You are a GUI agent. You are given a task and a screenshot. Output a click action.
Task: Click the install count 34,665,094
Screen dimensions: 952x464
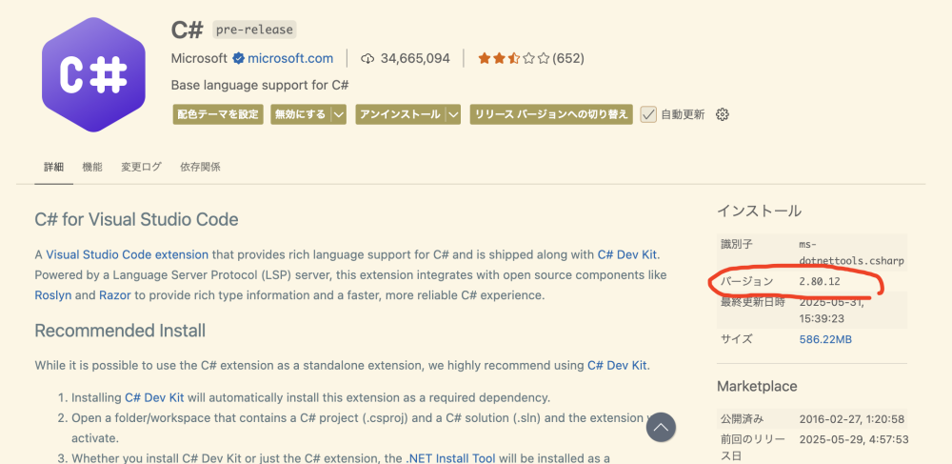coord(415,58)
